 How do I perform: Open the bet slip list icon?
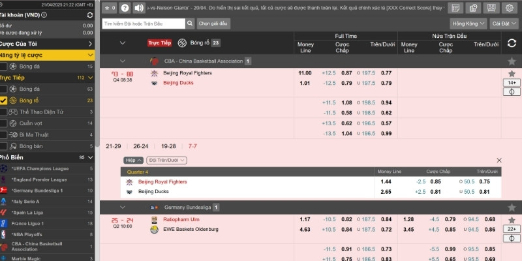455,8
